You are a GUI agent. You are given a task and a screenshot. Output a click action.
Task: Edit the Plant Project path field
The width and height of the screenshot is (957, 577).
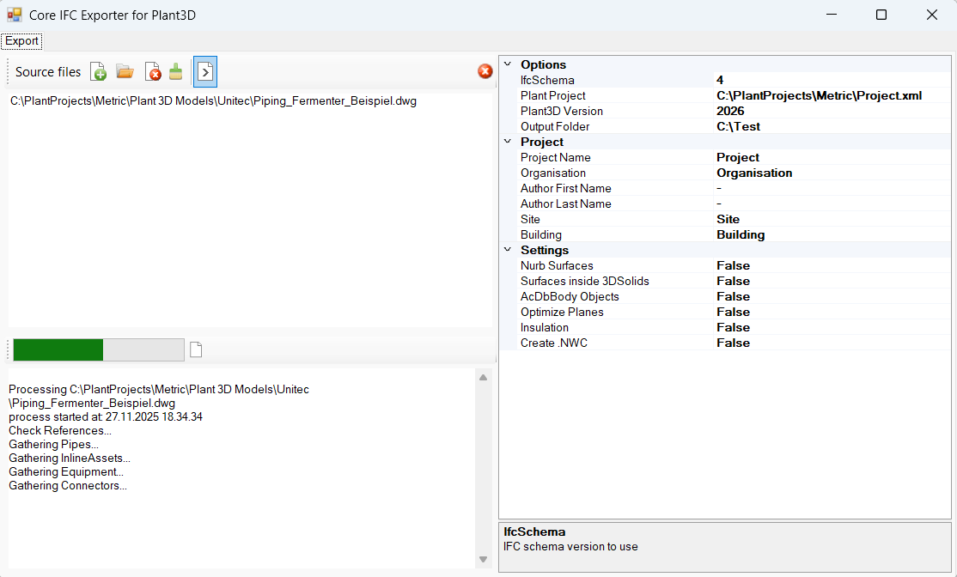pyautogui.click(x=818, y=96)
